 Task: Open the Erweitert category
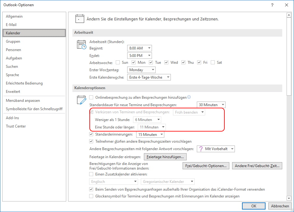(x=34, y=92)
